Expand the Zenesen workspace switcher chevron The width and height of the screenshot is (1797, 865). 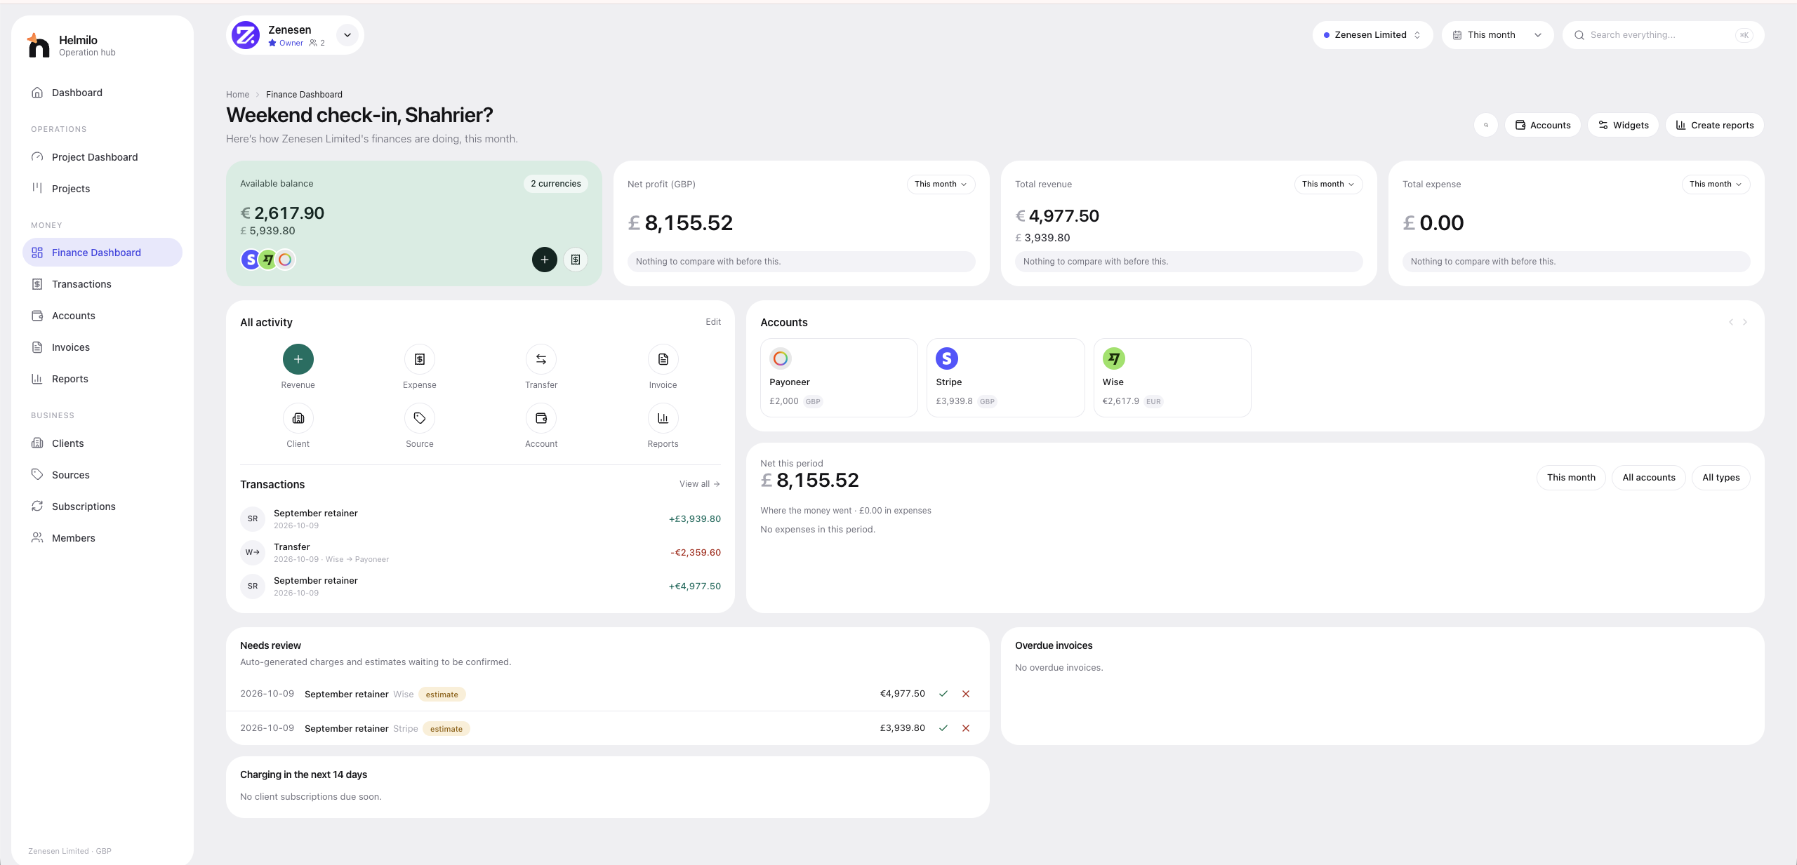347,35
